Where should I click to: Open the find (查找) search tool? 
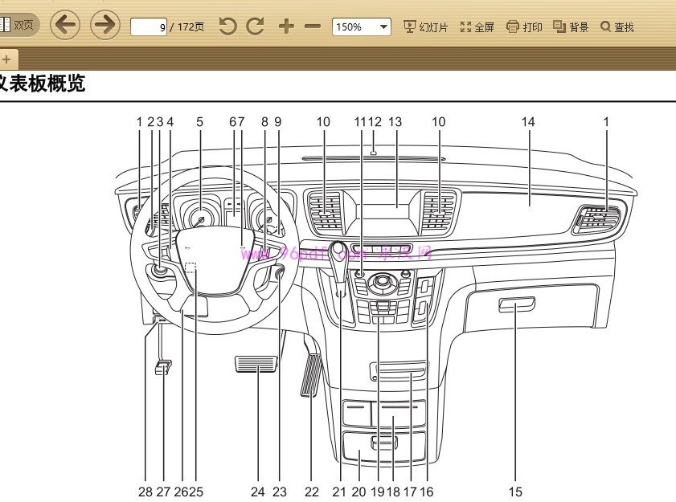617,27
